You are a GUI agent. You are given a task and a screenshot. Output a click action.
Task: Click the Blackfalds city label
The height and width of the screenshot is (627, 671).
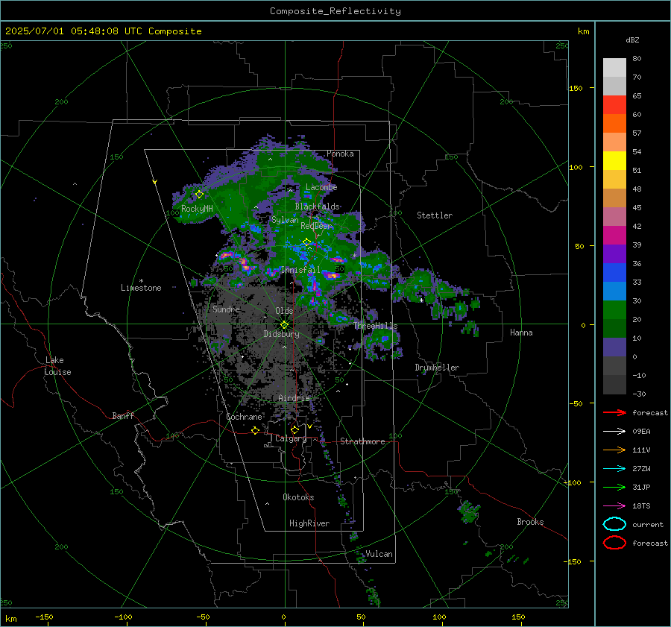click(317, 207)
